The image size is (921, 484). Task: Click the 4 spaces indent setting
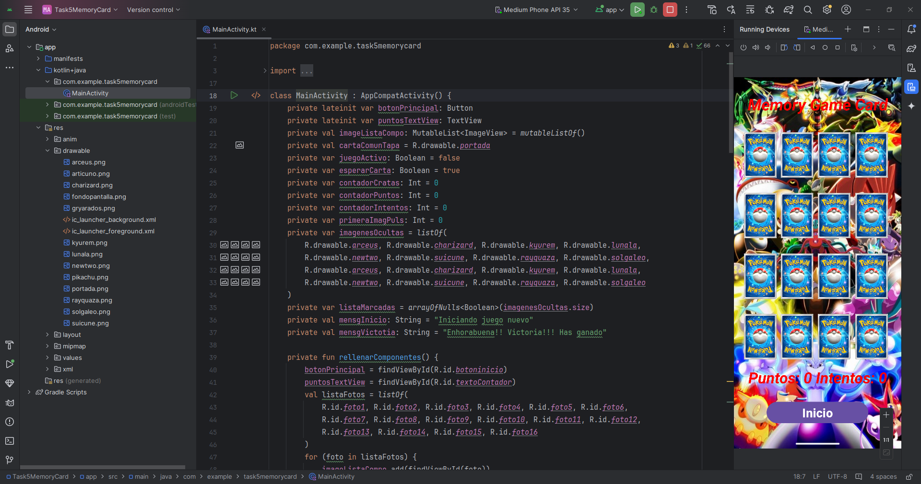pos(883,477)
